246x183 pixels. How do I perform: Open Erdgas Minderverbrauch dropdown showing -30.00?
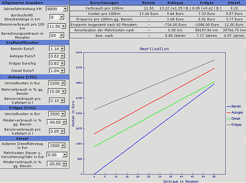(57, 122)
